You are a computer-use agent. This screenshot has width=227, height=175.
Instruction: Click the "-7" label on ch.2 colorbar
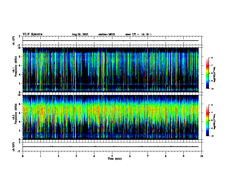[212, 113]
